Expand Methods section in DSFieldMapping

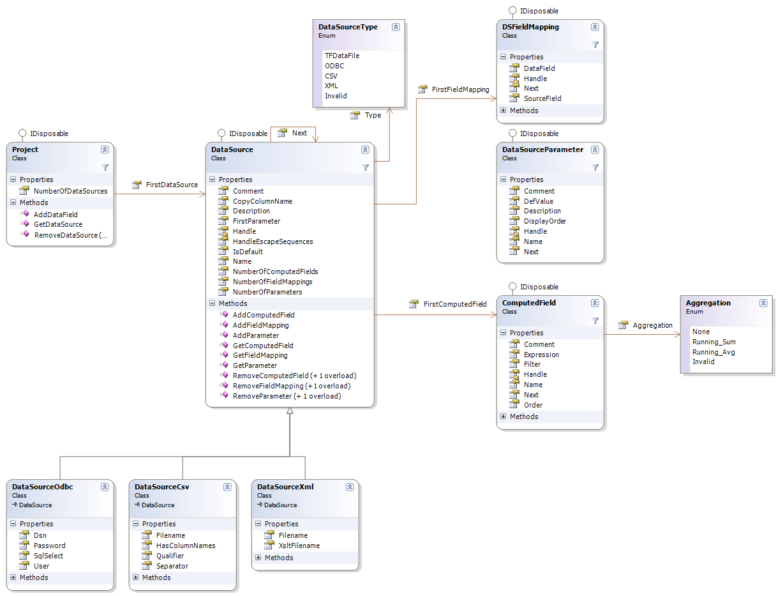point(504,111)
